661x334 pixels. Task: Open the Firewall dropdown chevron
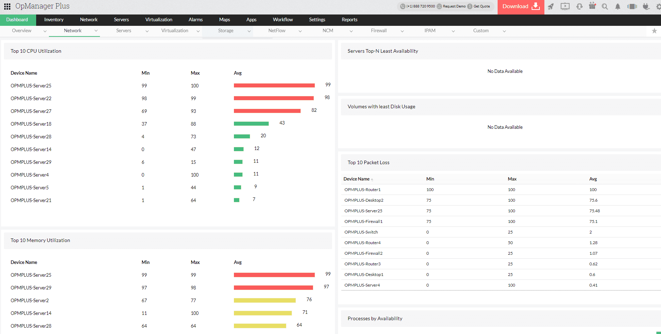[402, 31]
